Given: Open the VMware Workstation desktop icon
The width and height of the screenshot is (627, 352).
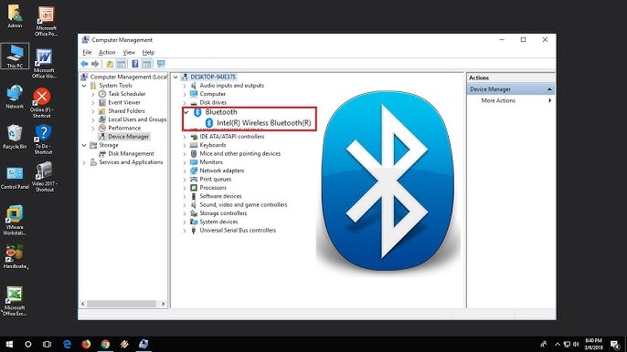Looking at the screenshot, I should (15, 221).
